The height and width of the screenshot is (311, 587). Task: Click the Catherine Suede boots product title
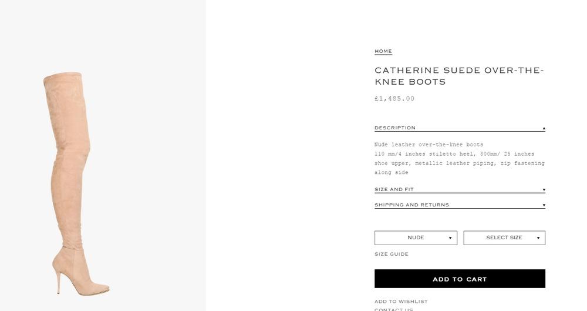tap(459, 76)
